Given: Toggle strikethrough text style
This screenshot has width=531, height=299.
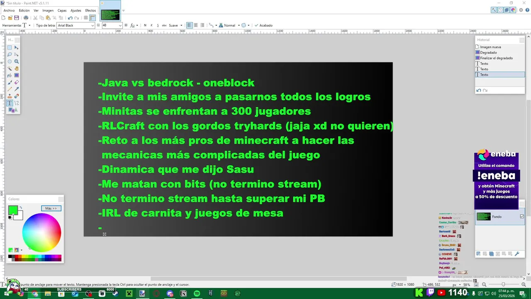Looking at the screenshot, I should pyautogui.click(x=164, y=25).
